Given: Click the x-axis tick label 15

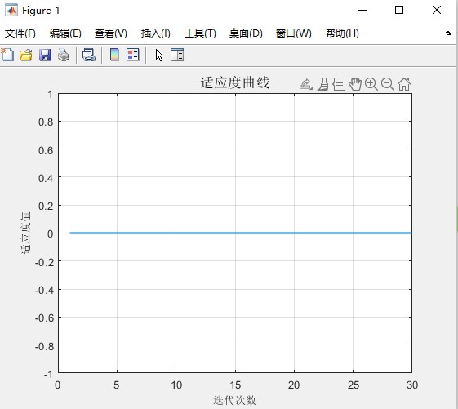Looking at the screenshot, I should pyautogui.click(x=235, y=385).
